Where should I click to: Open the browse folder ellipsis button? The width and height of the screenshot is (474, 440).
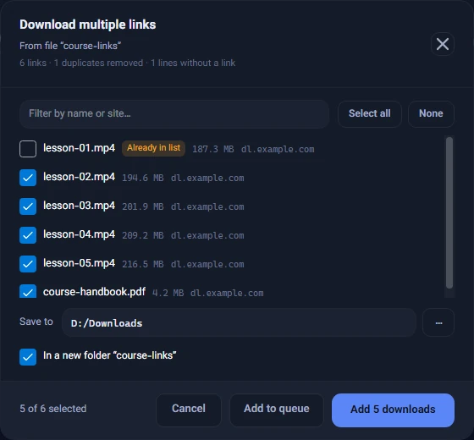pos(438,322)
